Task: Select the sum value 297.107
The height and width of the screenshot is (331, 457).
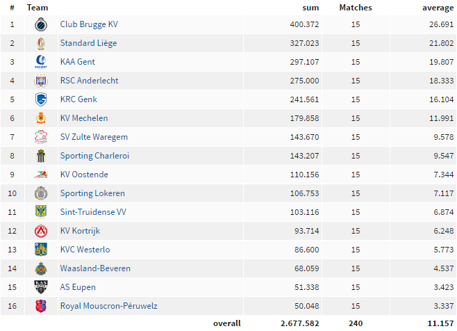Action: 304,62
